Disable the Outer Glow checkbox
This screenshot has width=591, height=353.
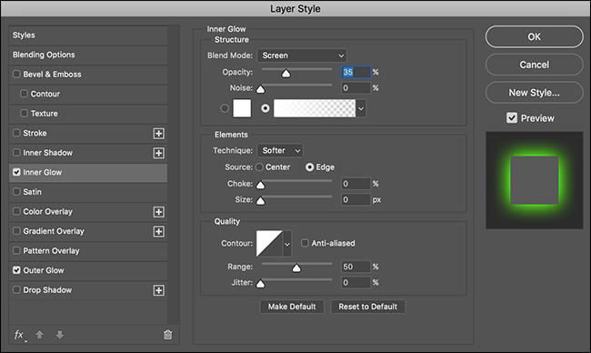(16, 270)
